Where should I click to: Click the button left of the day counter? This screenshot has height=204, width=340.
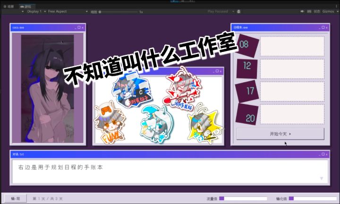pos(16,198)
